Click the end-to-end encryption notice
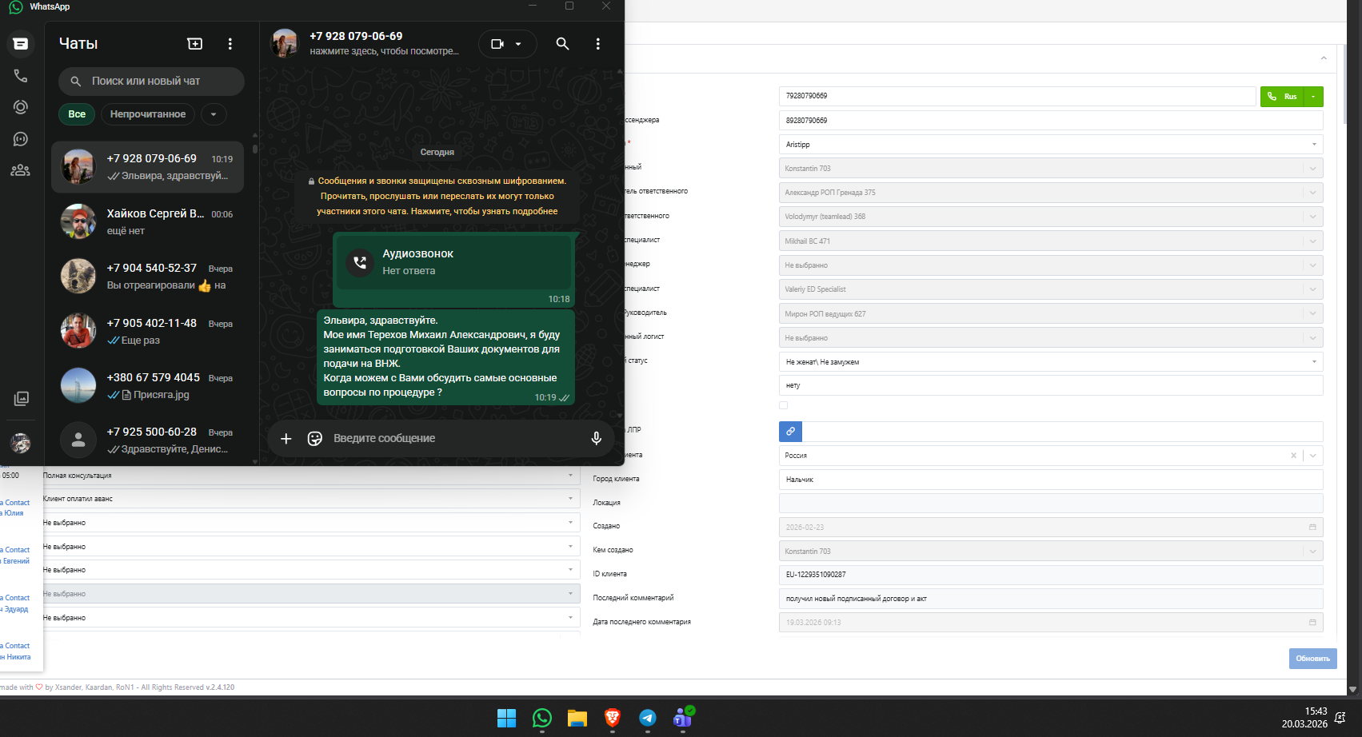This screenshot has width=1362, height=737. [437, 196]
